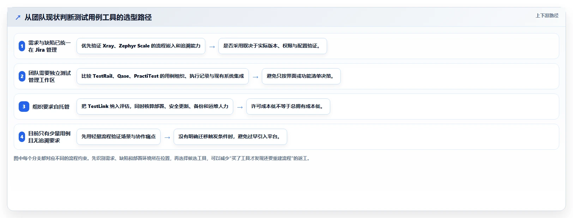This screenshot has width=573, height=218.
Task: Click the label 团队需要独立测试管理工作区
Action: click(49, 76)
